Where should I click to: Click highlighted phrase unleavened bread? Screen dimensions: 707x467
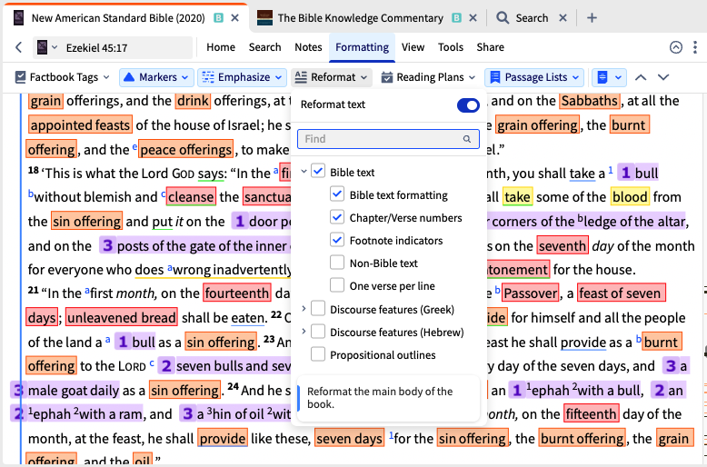(121, 317)
